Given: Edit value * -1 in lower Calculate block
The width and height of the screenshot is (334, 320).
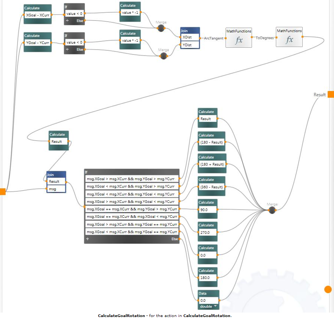Looking at the screenshot, I should (x=130, y=41).
